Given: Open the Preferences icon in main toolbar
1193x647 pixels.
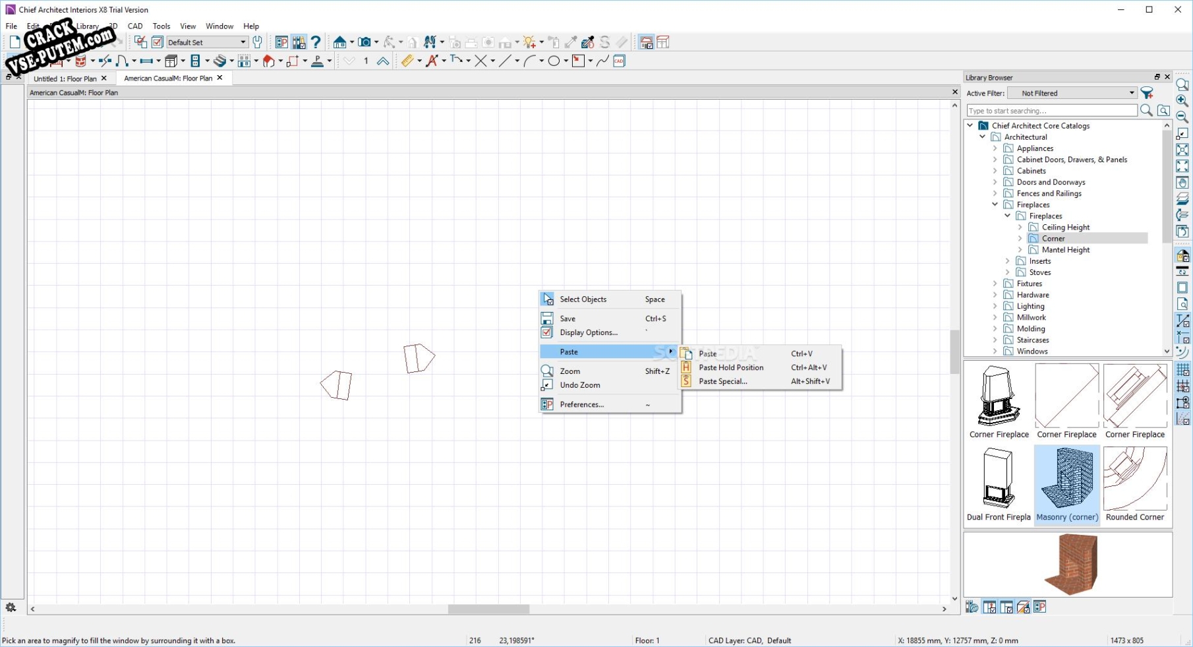Looking at the screenshot, I should click(x=281, y=42).
